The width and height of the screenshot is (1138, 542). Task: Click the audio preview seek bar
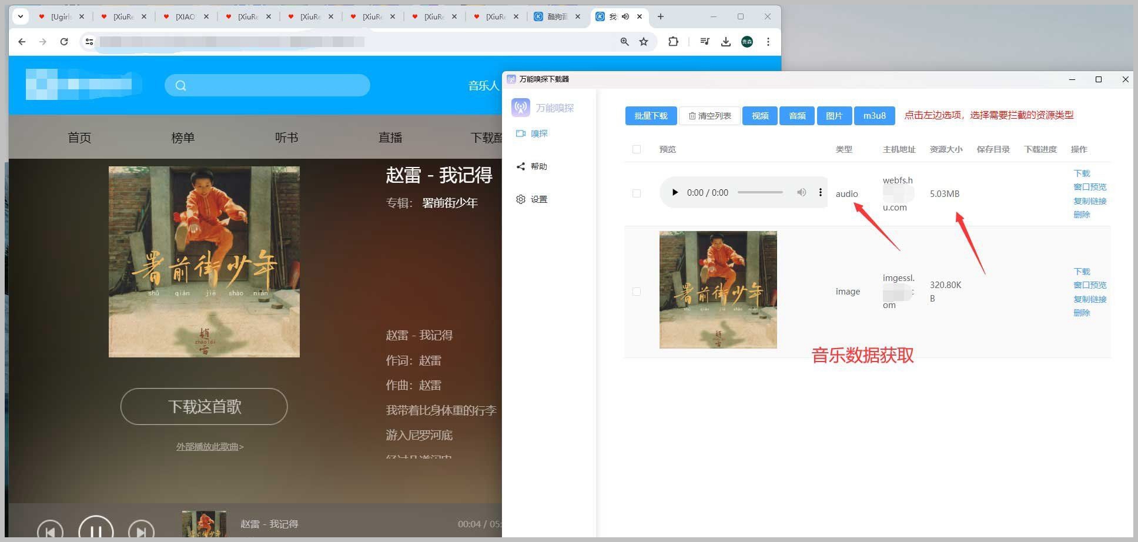[760, 192]
